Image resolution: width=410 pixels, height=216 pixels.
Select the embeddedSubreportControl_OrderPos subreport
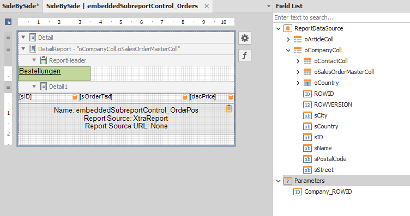coord(126,119)
